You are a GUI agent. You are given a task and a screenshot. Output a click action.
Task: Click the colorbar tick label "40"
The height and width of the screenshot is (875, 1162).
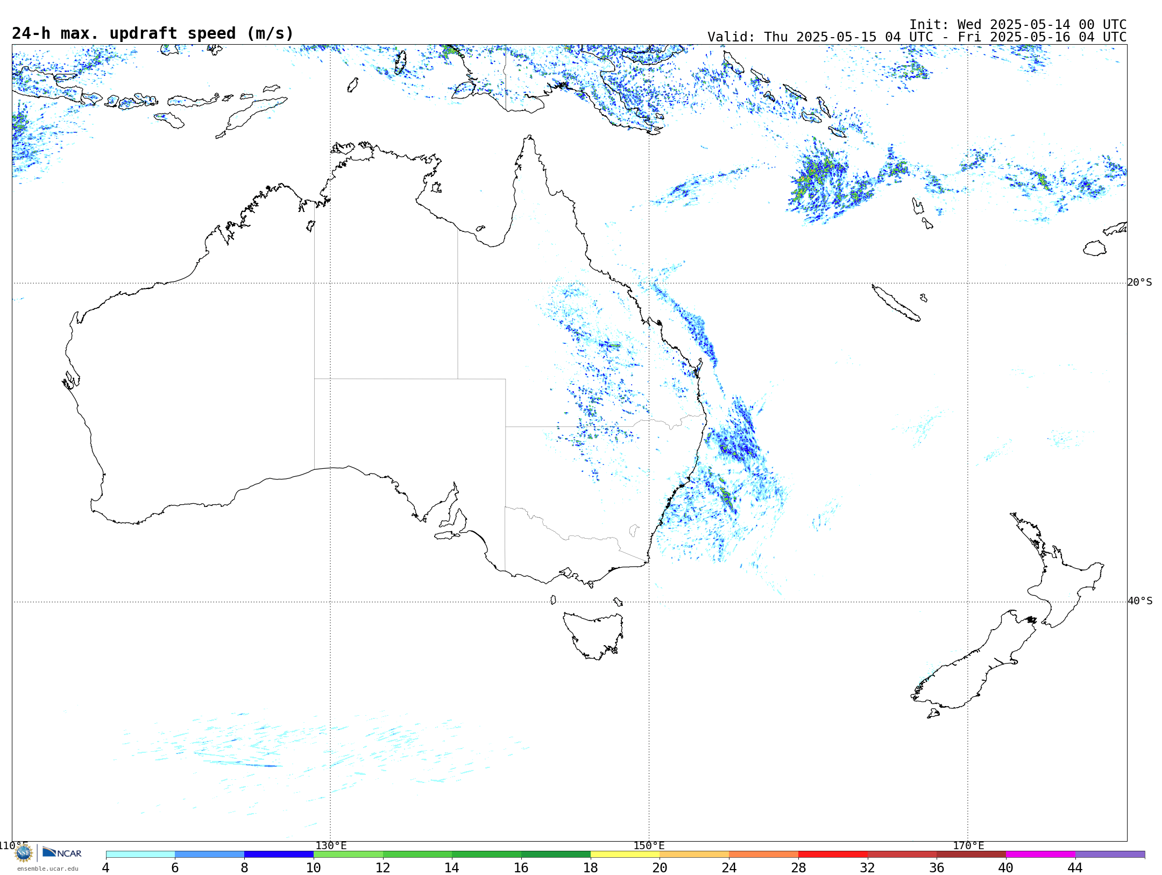(1006, 868)
